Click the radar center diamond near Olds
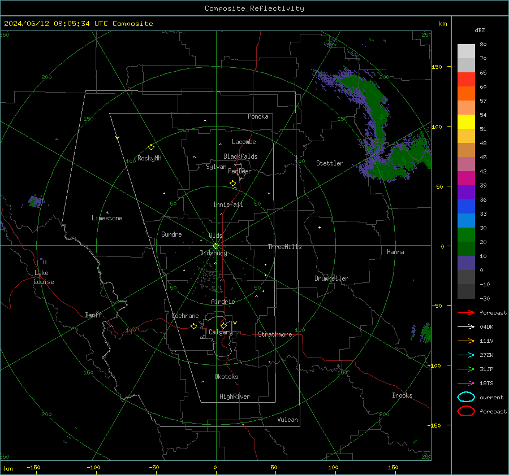The height and width of the screenshot is (475, 509). [x=216, y=246]
